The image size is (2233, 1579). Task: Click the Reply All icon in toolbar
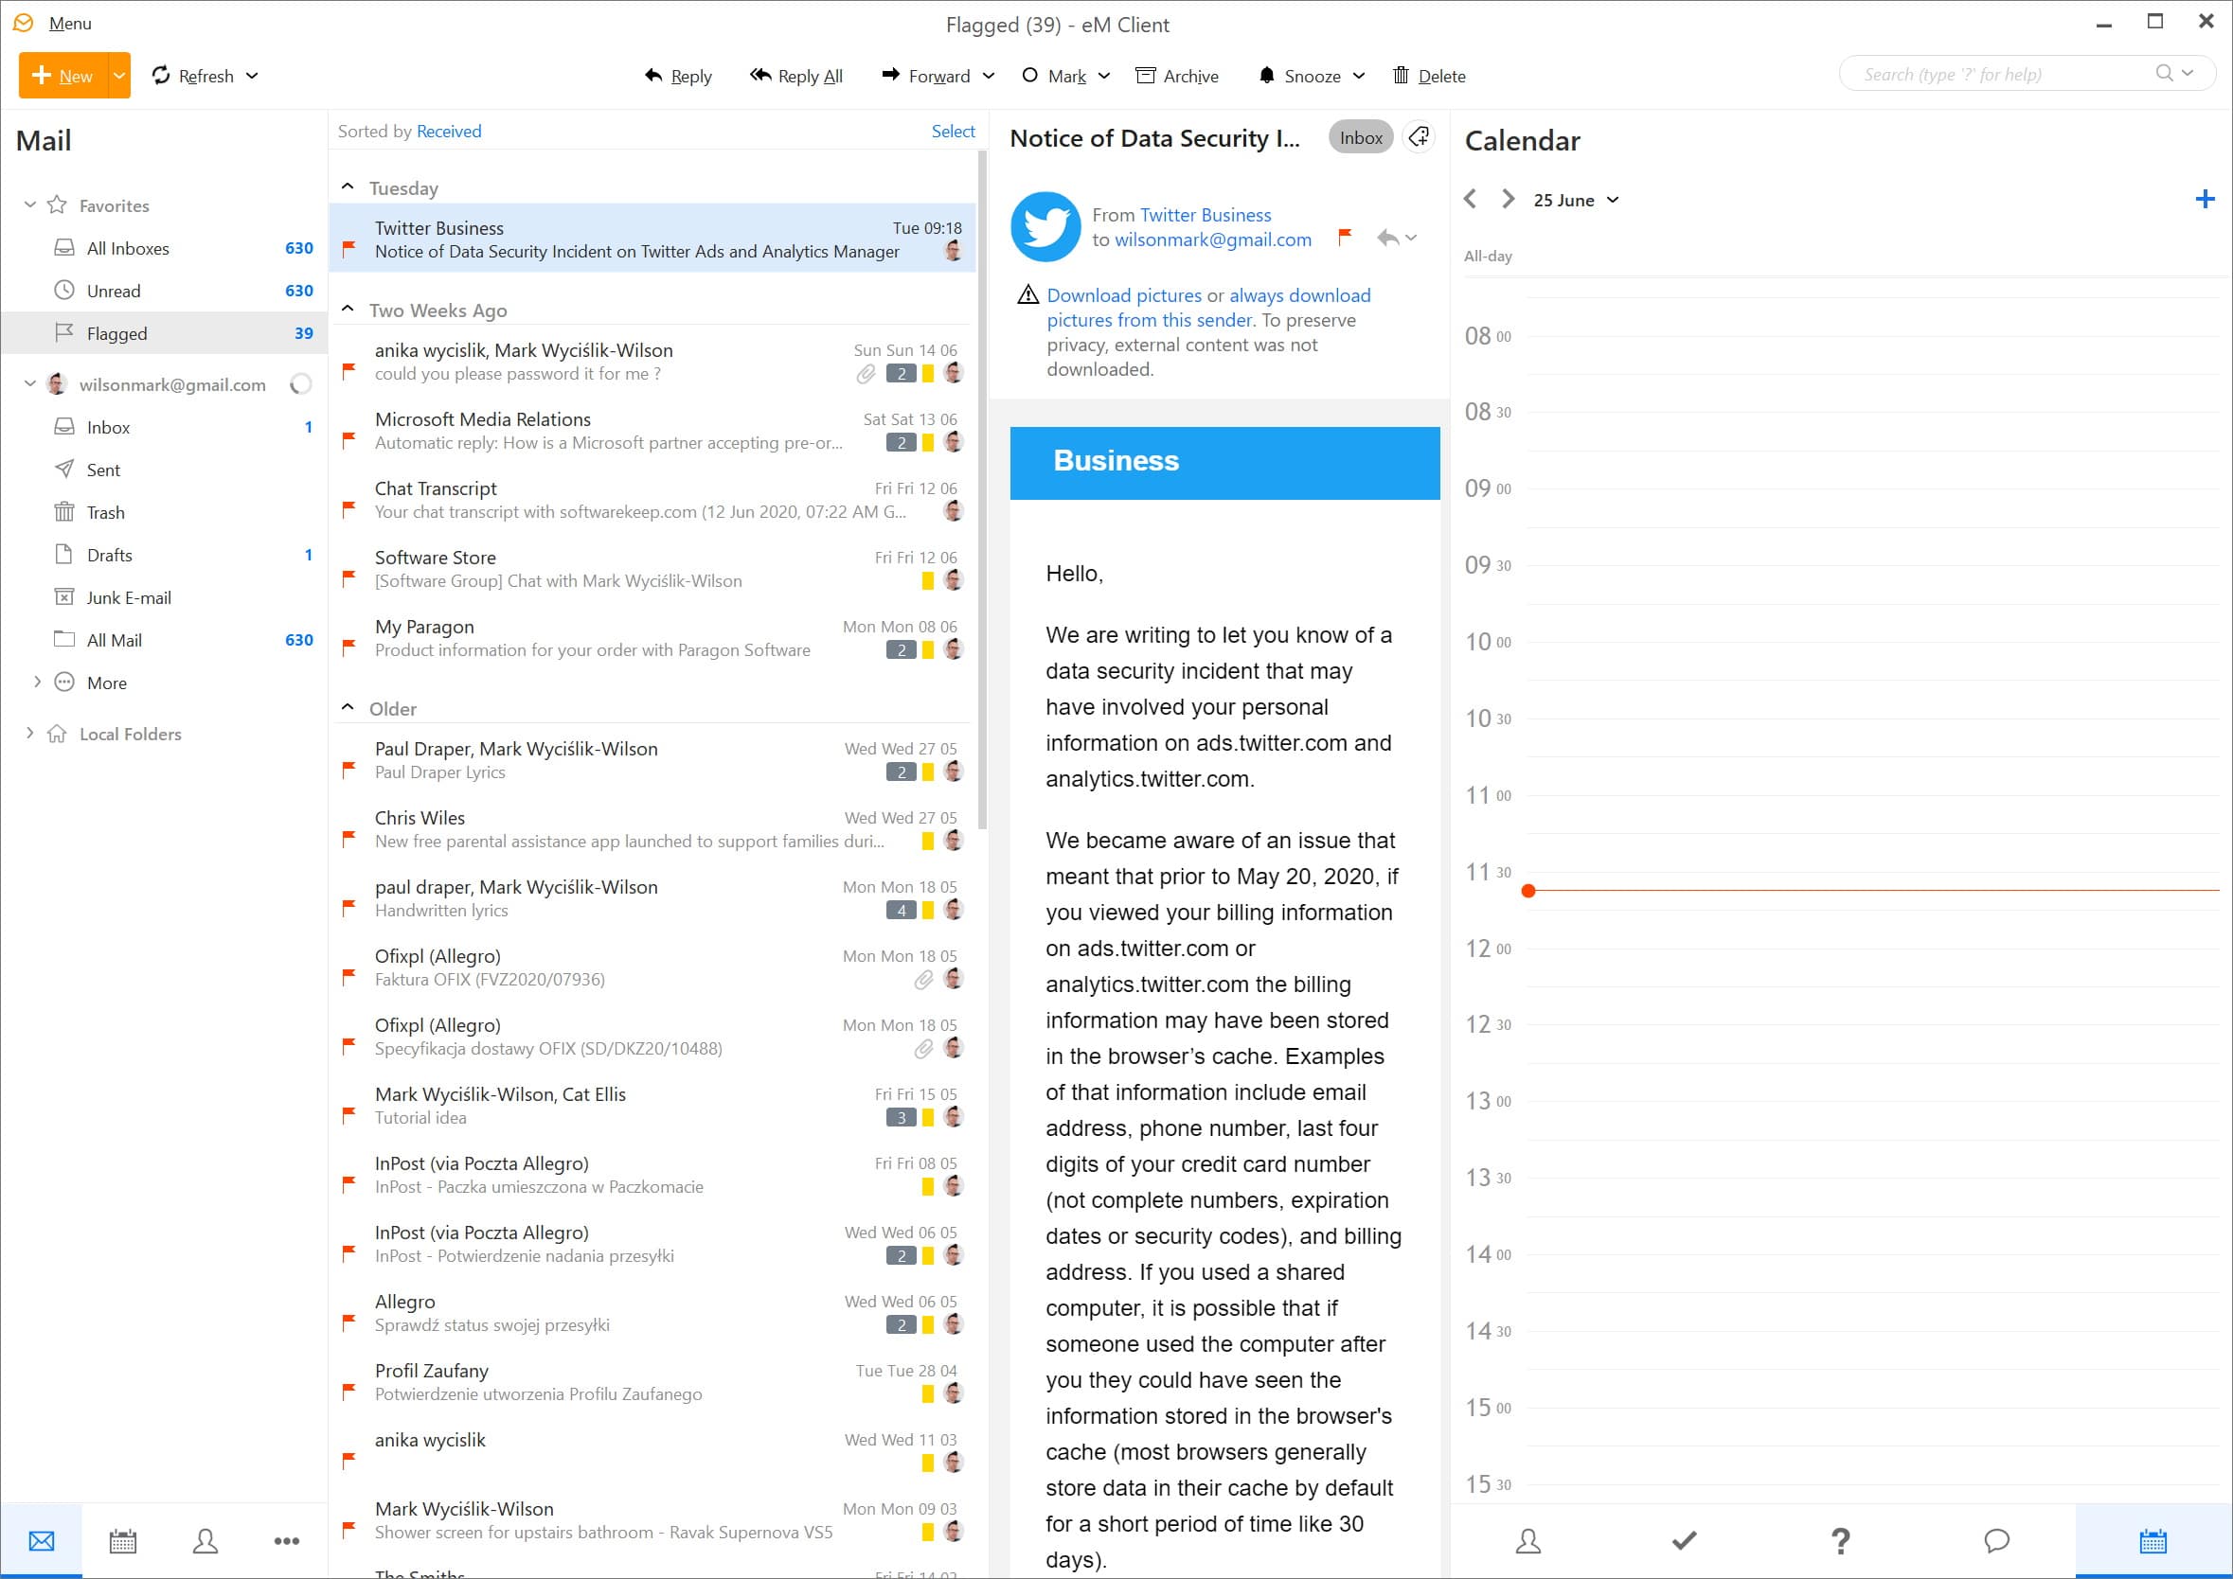pyautogui.click(x=795, y=75)
